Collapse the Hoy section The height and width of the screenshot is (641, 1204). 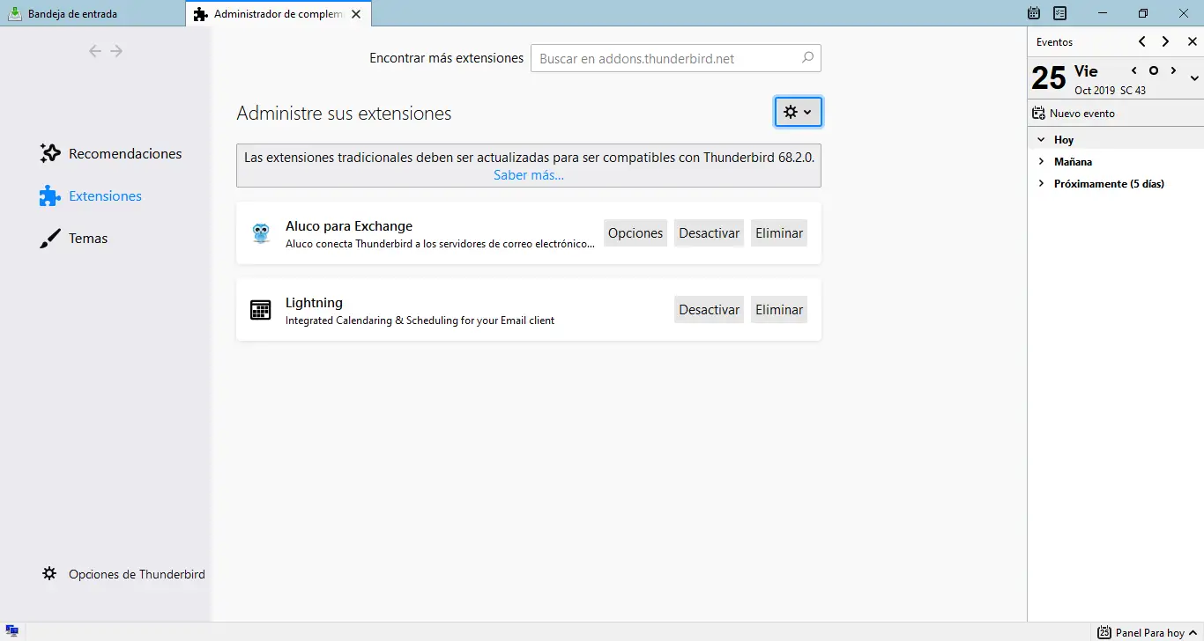1041,140
